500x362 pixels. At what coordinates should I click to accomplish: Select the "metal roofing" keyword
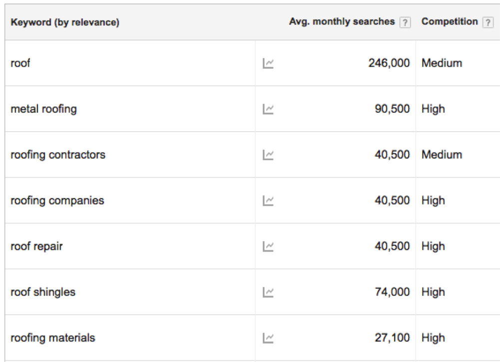point(43,109)
